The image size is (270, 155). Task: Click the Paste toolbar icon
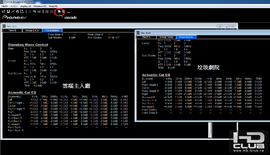click(x=39, y=11)
